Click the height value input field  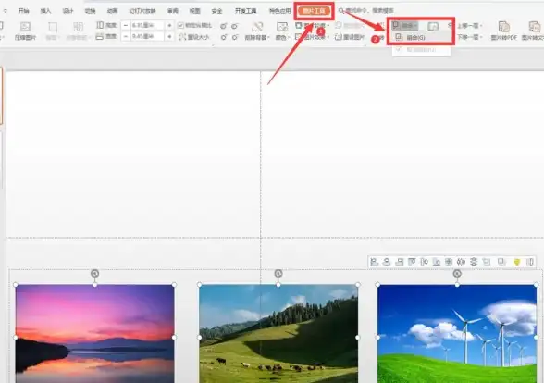click(148, 25)
